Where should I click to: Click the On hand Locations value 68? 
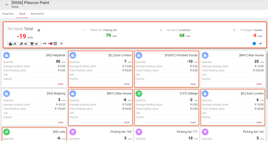tap(182, 36)
